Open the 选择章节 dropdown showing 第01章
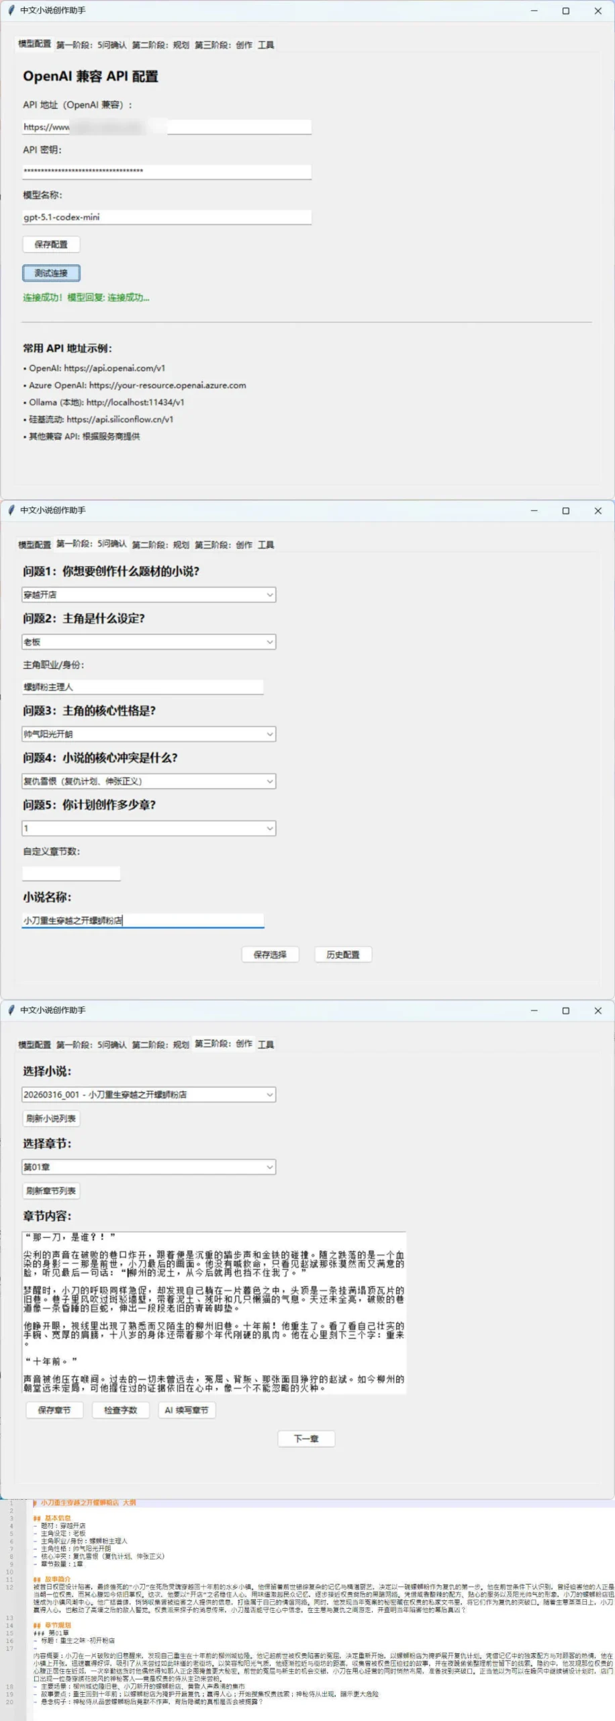615x1721 pixels. [148, 1167]
